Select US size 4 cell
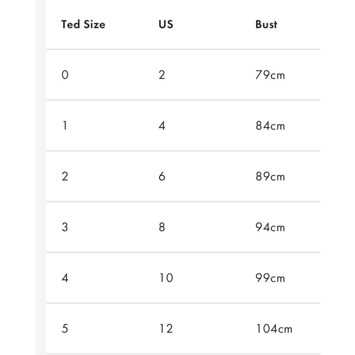 (162, 125)
